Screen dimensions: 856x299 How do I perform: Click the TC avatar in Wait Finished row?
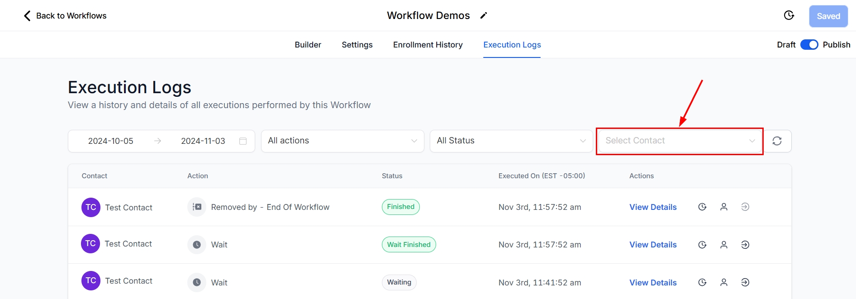coord(90,244)
